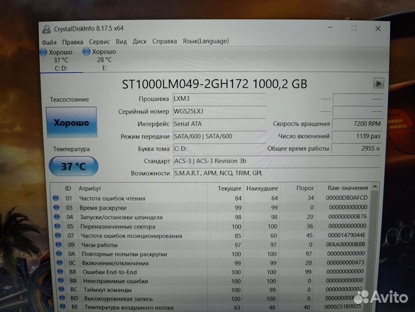415x312 pixels.
Task: Click status icon of attribute 05
Action: click(x=57, y=226)
